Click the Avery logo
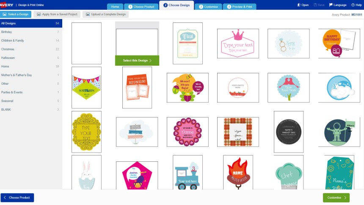 click(7, 5)
